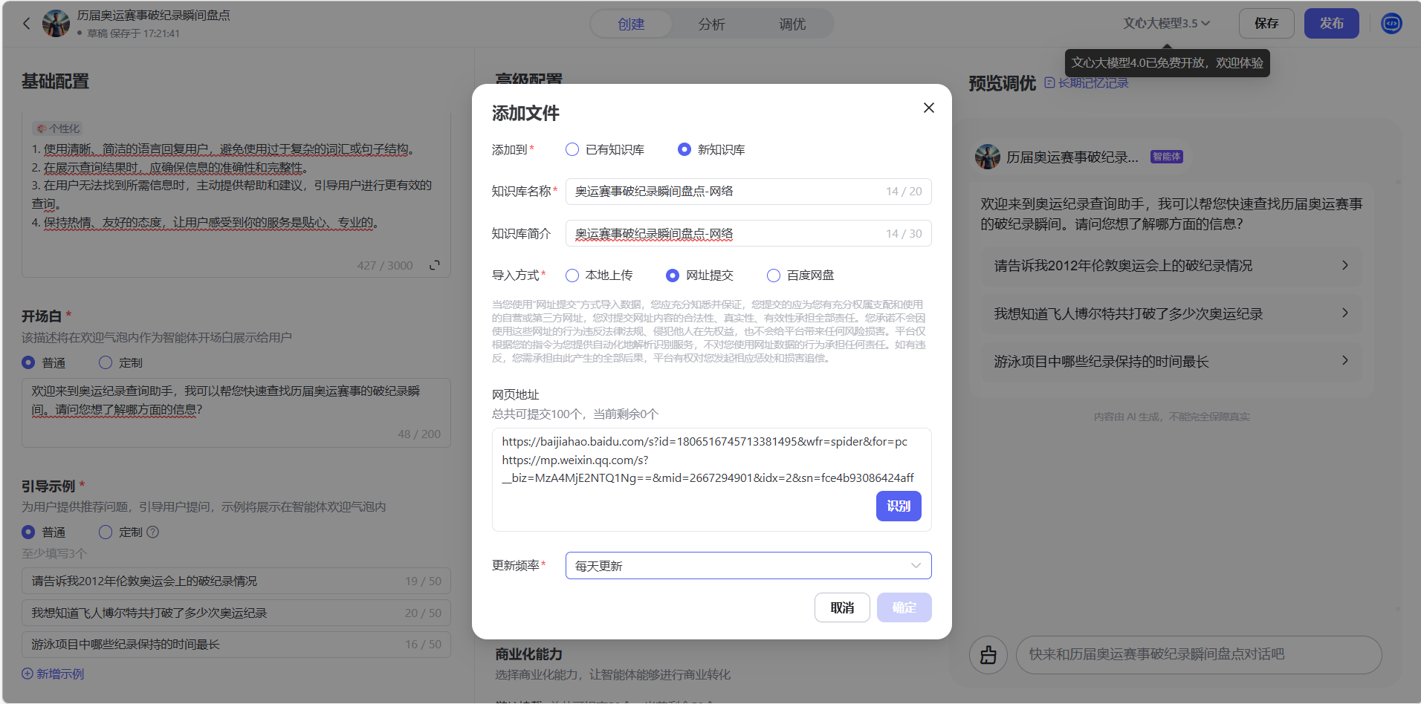The image size is (1421, 704).
Task: Open the API code panel via the top-right blue icon
Action: click(1391, 23)
